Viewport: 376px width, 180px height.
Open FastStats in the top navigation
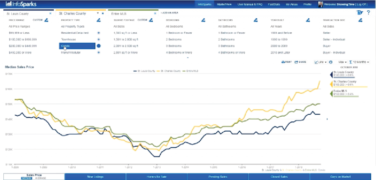(x=274, y=4)
